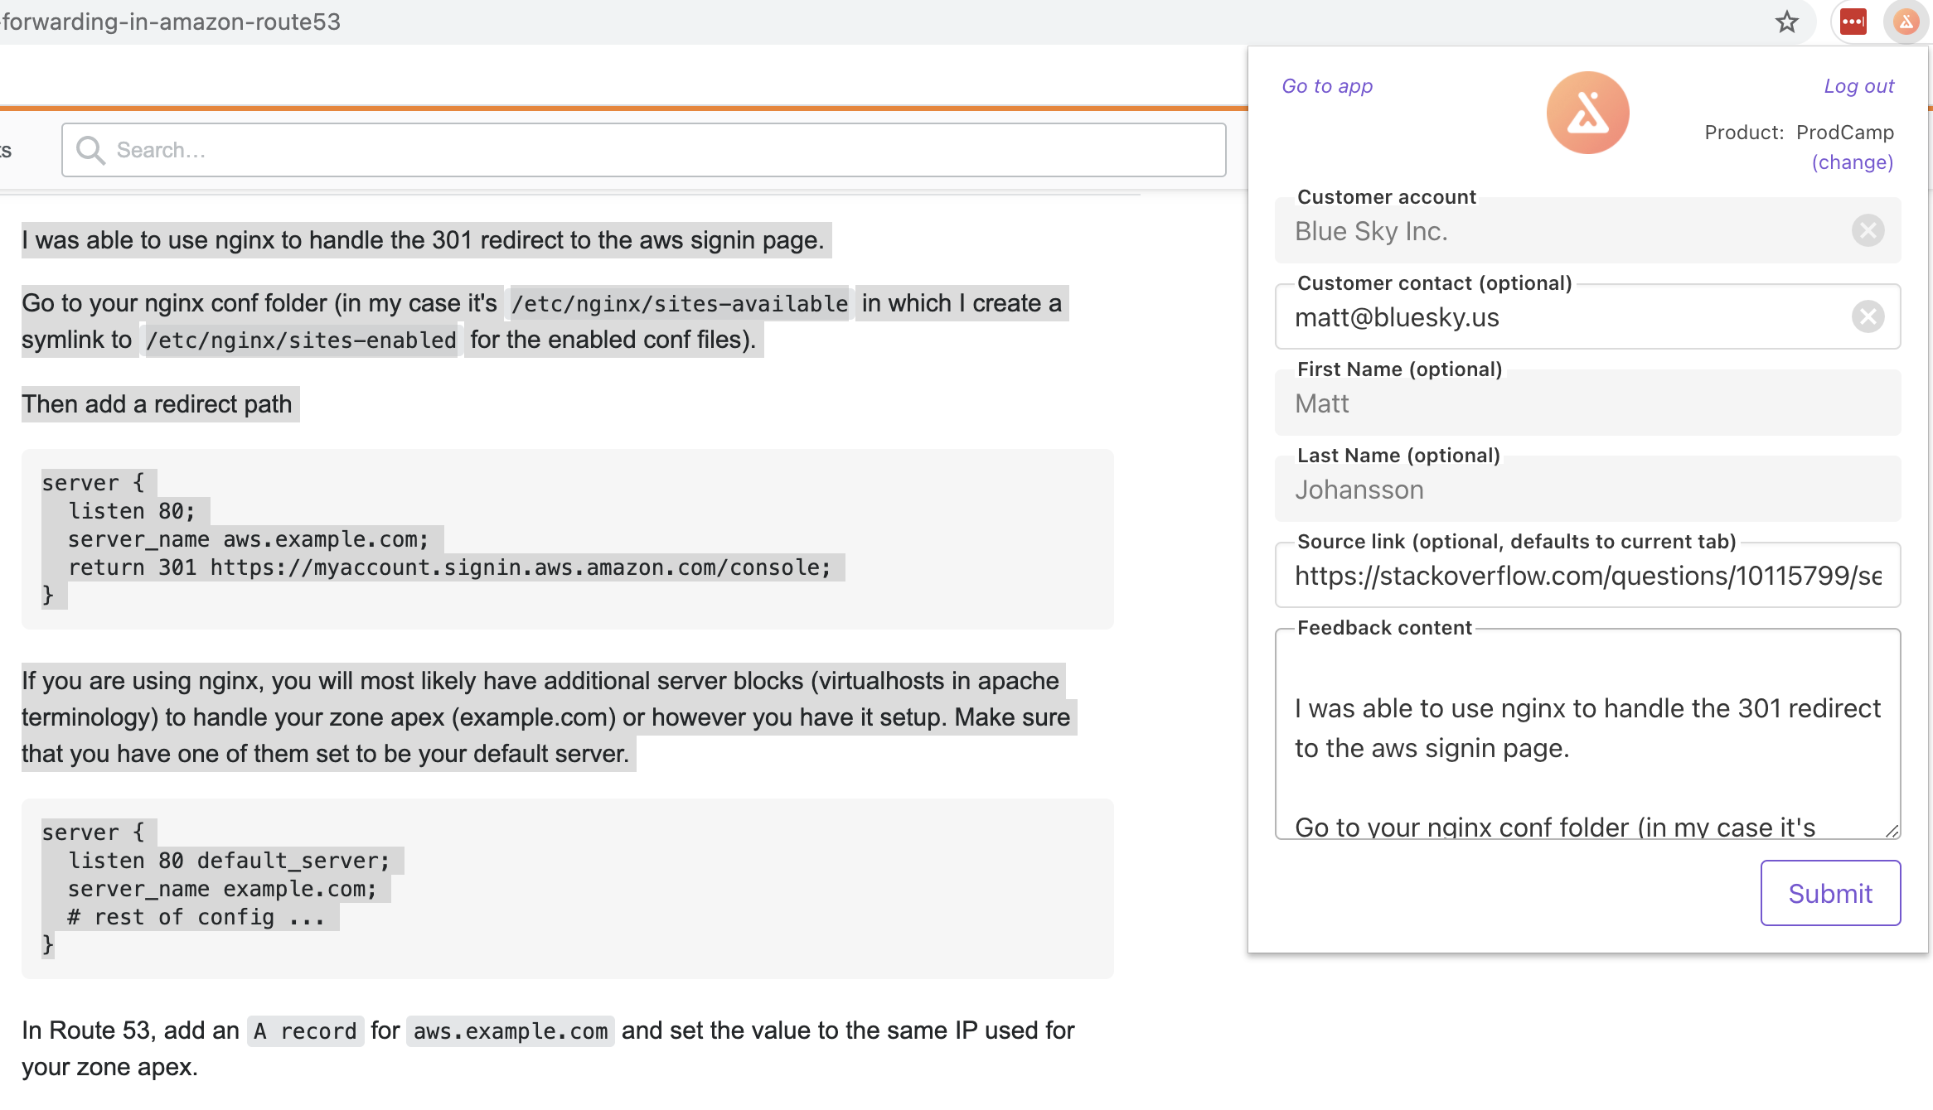Edit the Source link field
Image resolution: width=1933 pixels, height=1110 pixels.
[1587, 576]
